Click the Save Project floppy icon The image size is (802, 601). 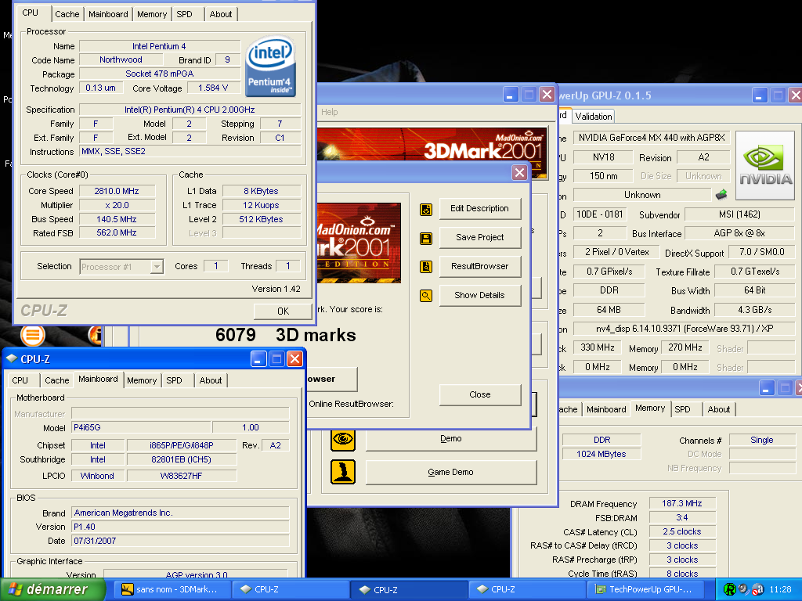coord(425,238)
